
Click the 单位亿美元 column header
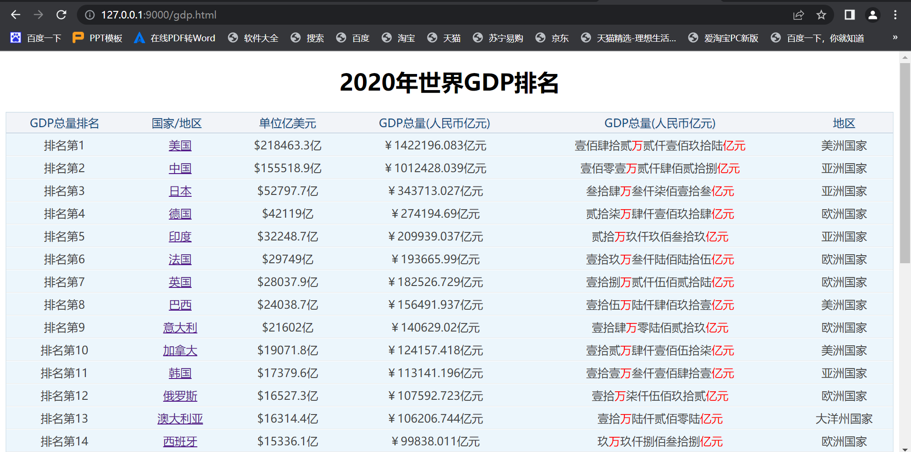tap(288, 123)
